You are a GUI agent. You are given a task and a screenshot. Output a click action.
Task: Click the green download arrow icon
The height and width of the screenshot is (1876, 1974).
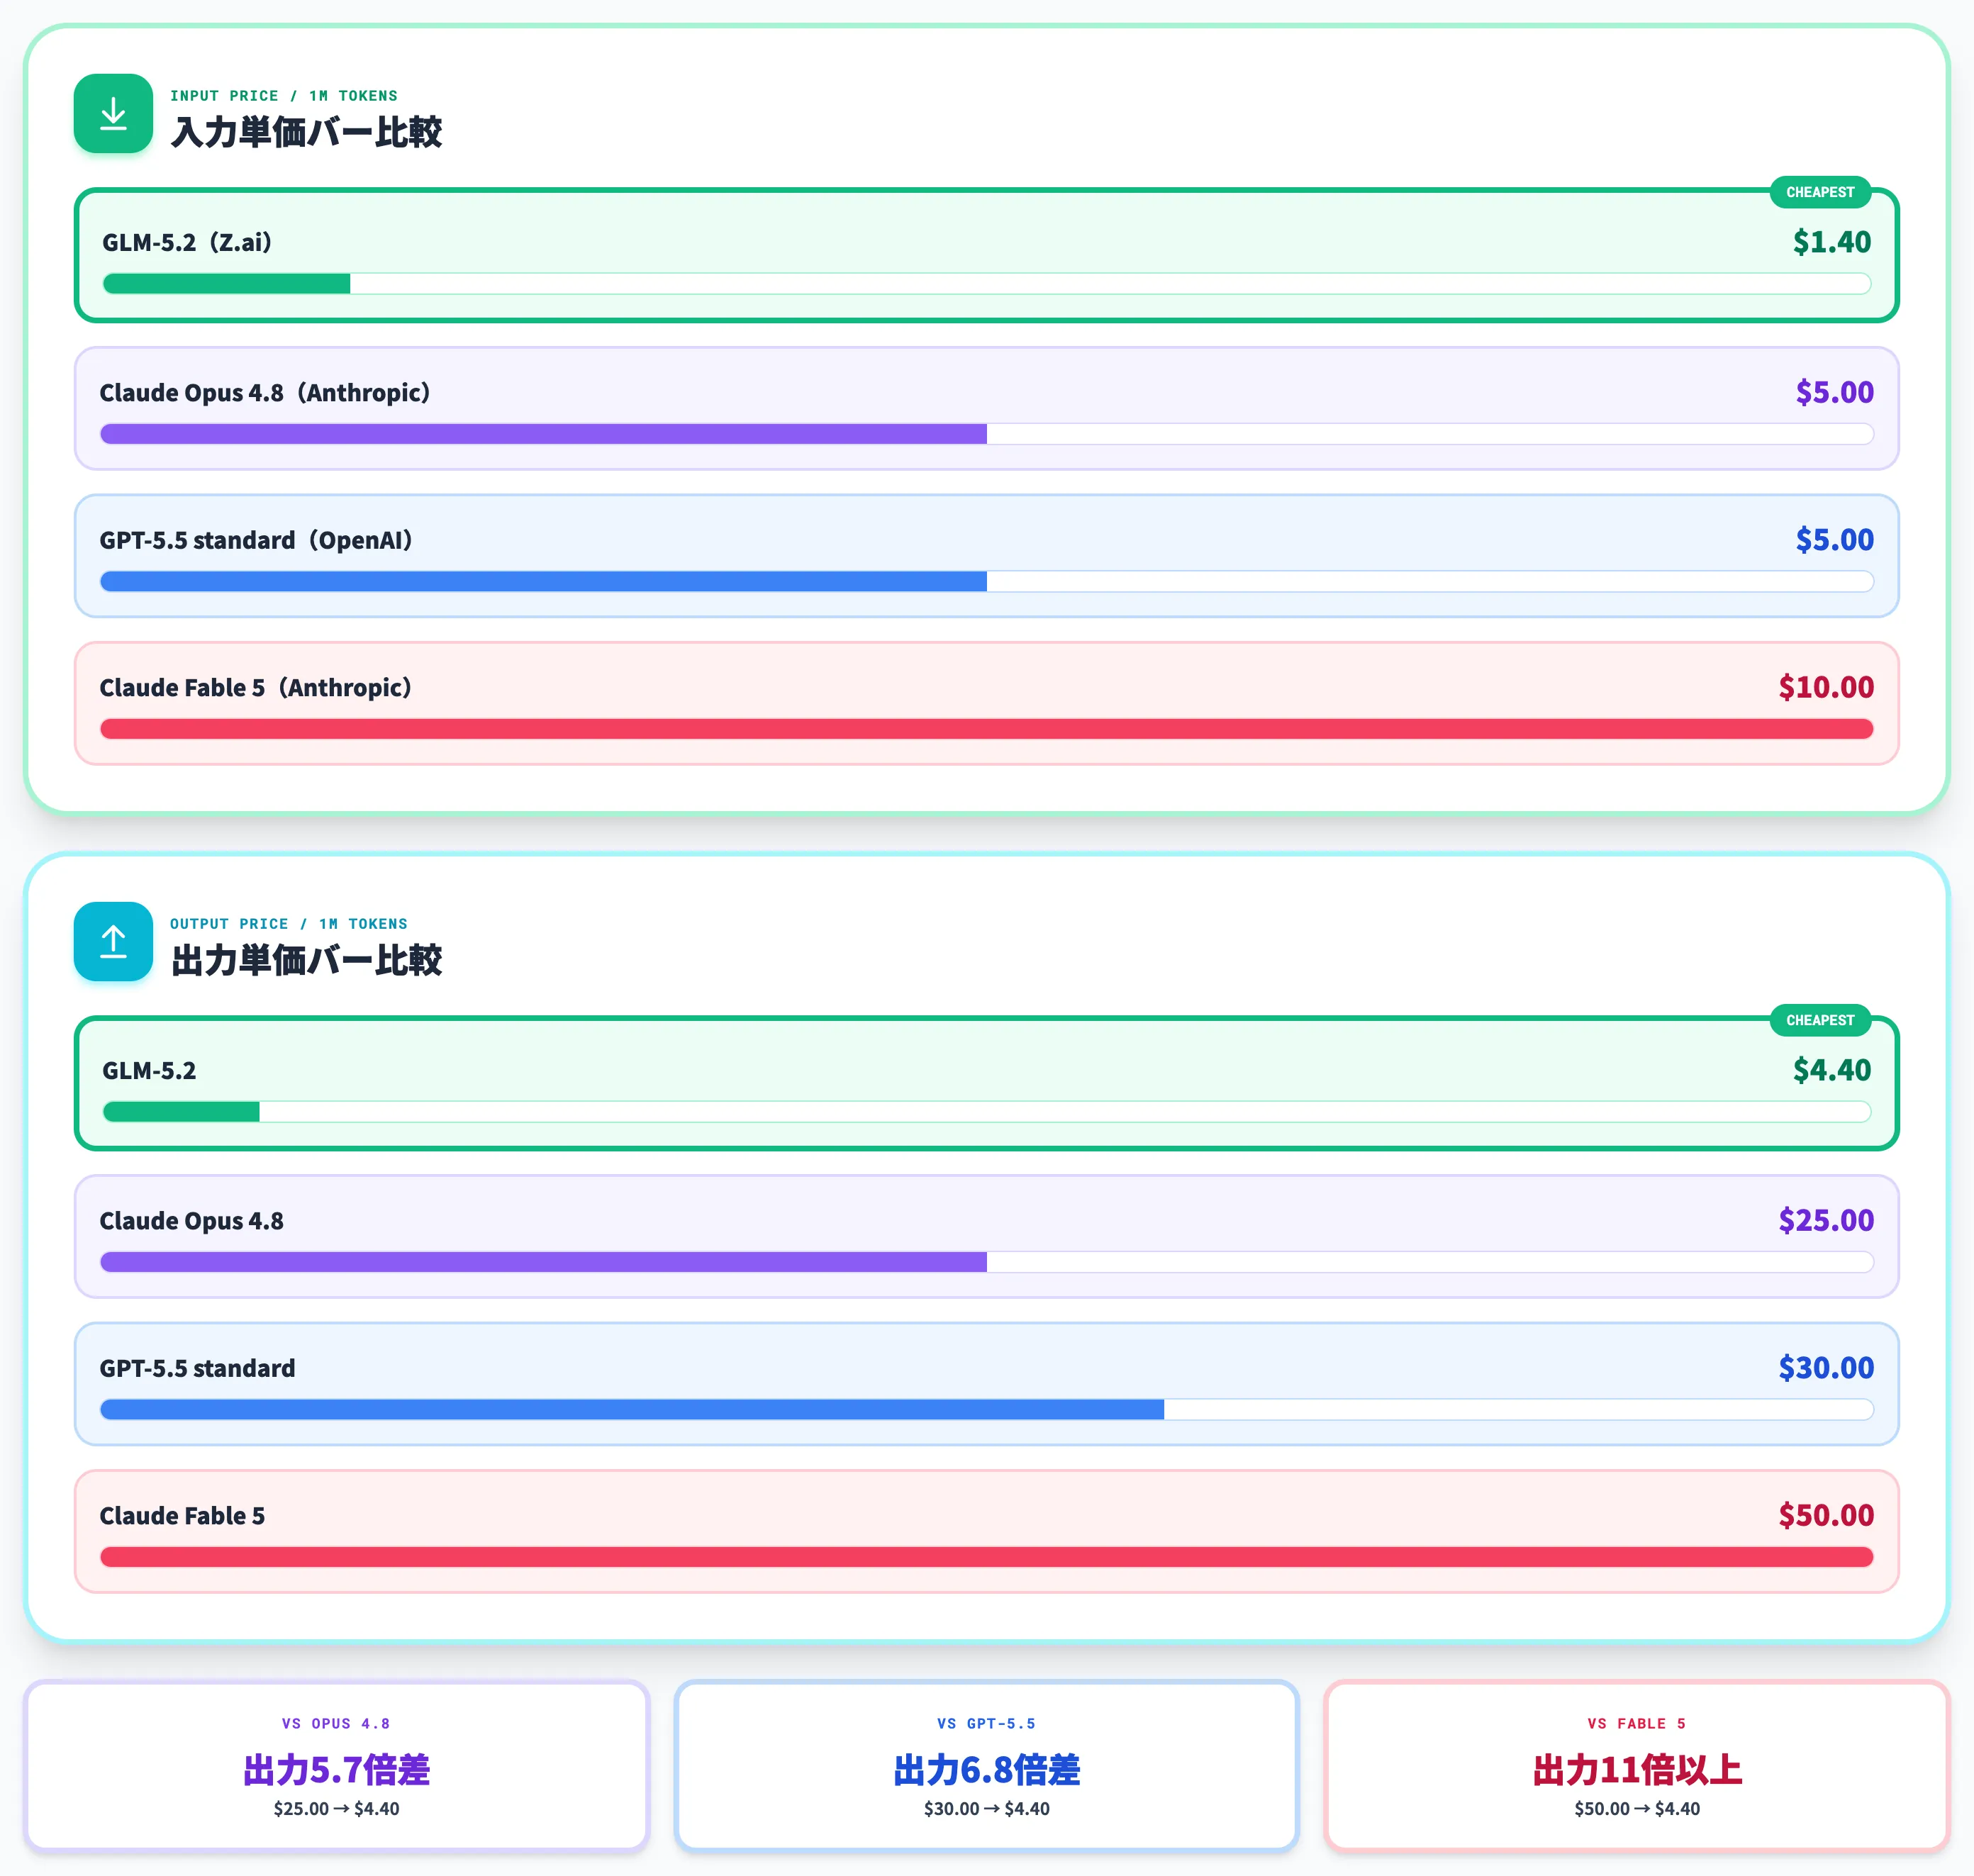click(113, 113)
